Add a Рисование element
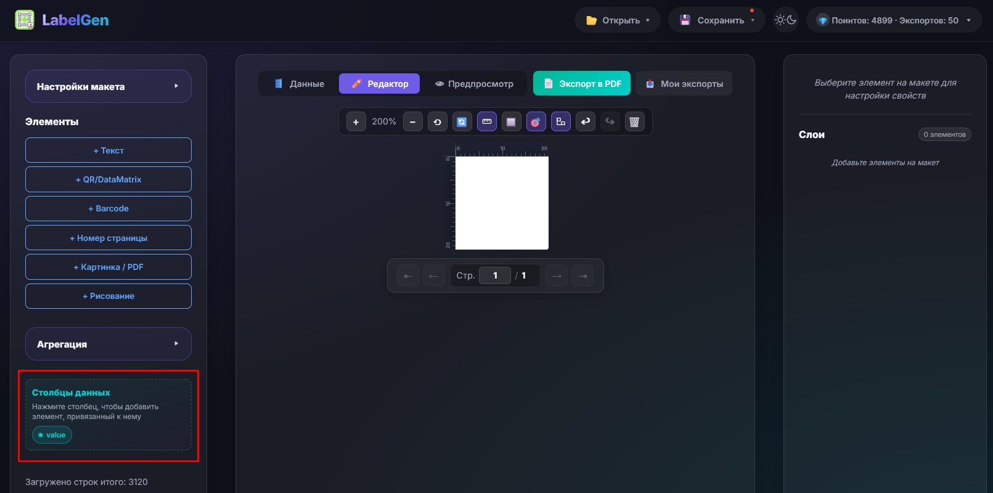993x493 pixels. point(108,296)
